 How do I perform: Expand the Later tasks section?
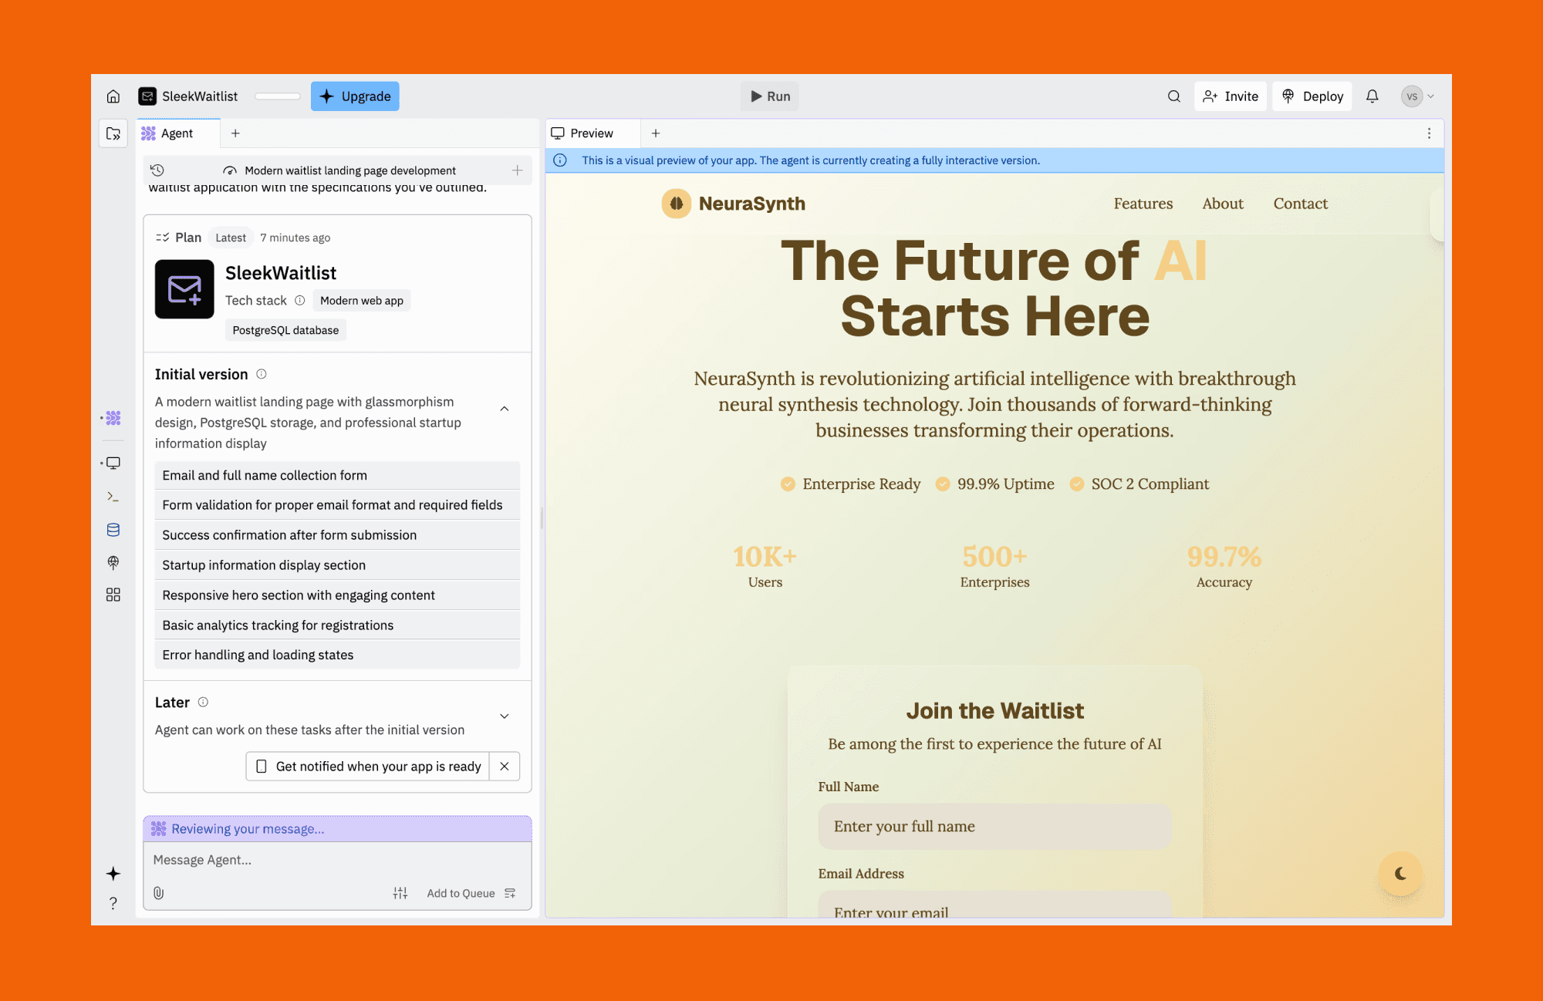(505, 716)
